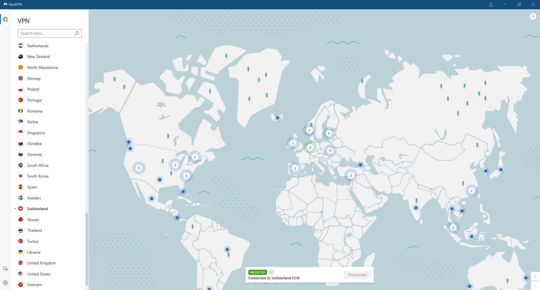The width and height of the screenshot is (540, 290).
Task: Click the South Africa flag icon
Action: point(21,165)
